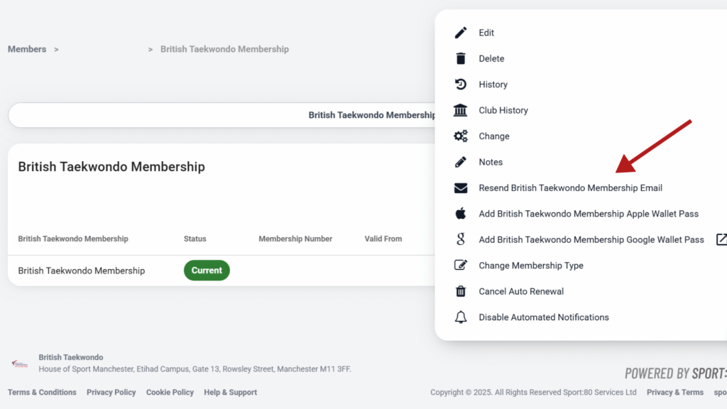Click the trash Delete icon
Screen dimensions: 727x409
pos(461,59)
